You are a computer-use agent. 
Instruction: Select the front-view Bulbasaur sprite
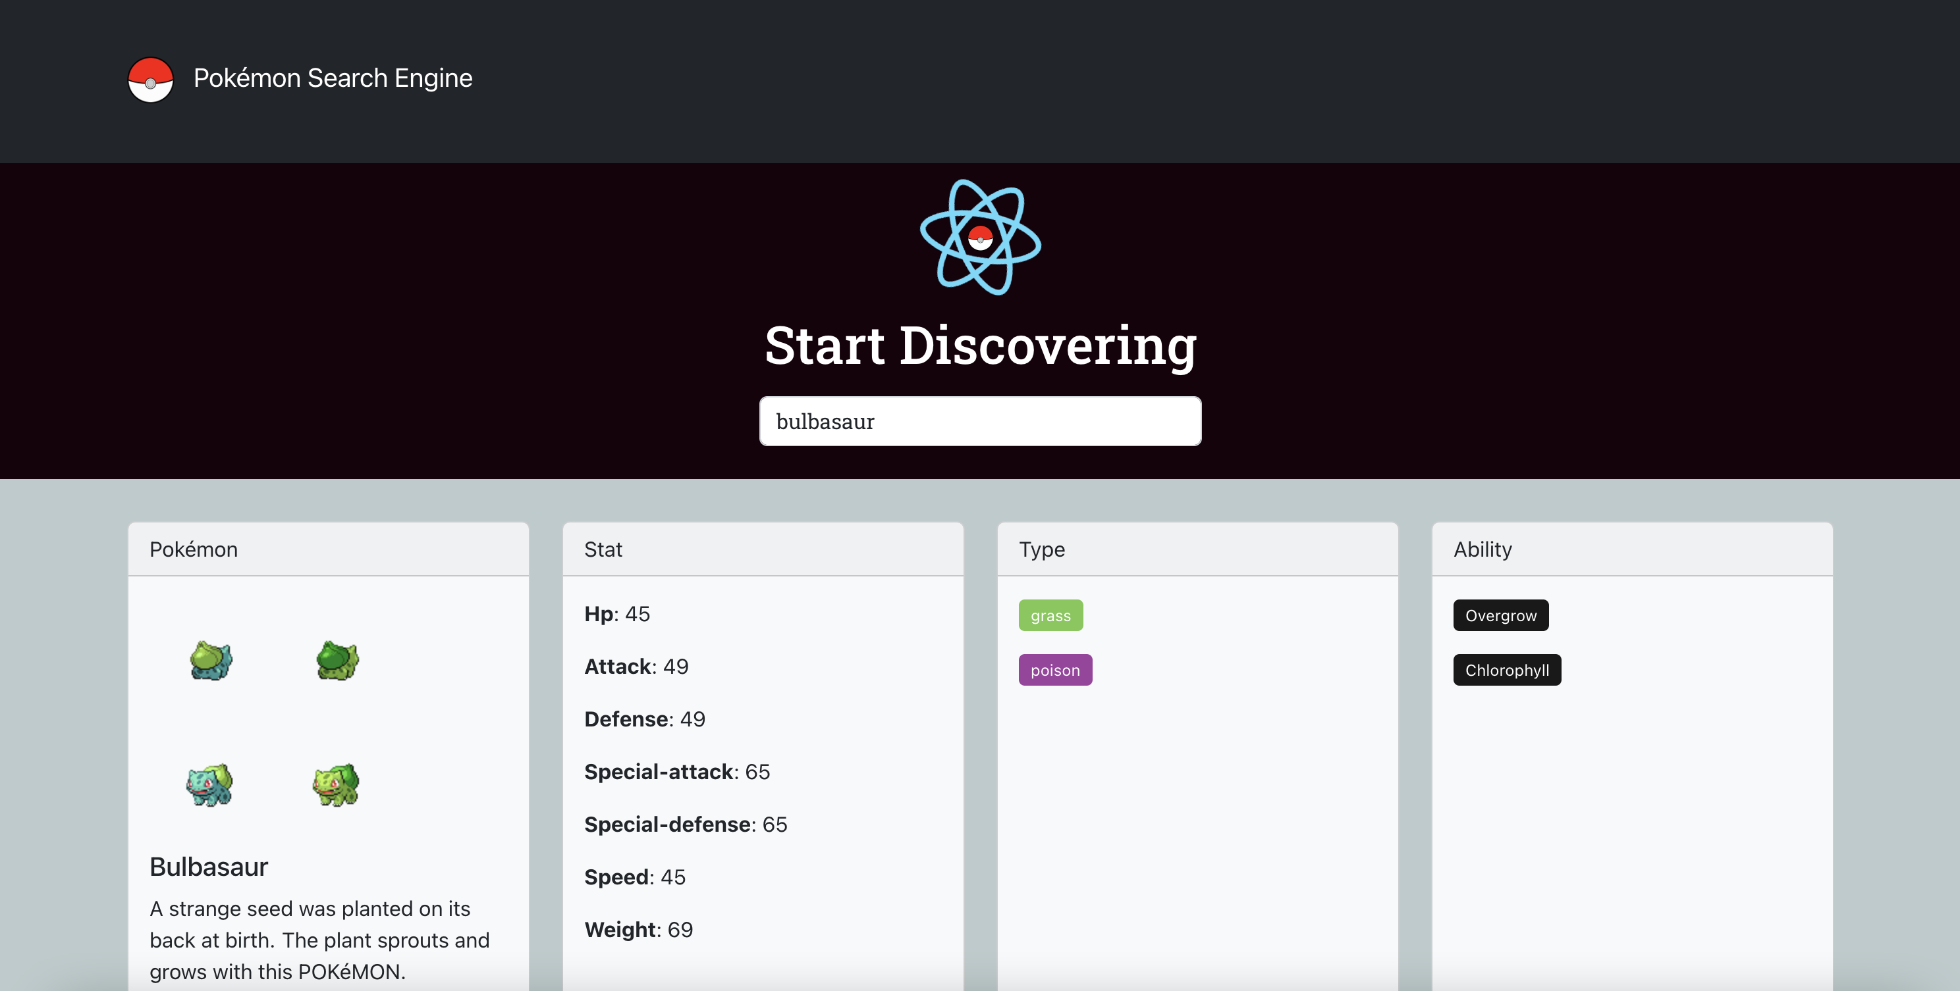coord(211,784)
